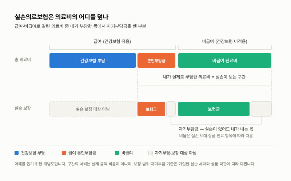Click the caption 내가 실제로 부담한 의료비 = 실손이 보는 구간
Screen dimensions: 291x181
point(204,77)
